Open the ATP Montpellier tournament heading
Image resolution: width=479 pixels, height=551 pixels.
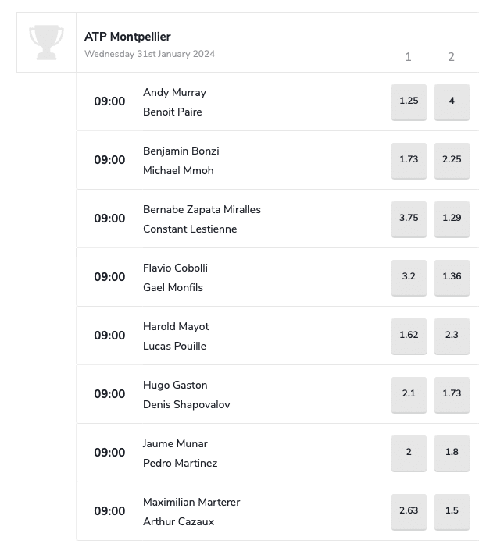tap(127, 37)
